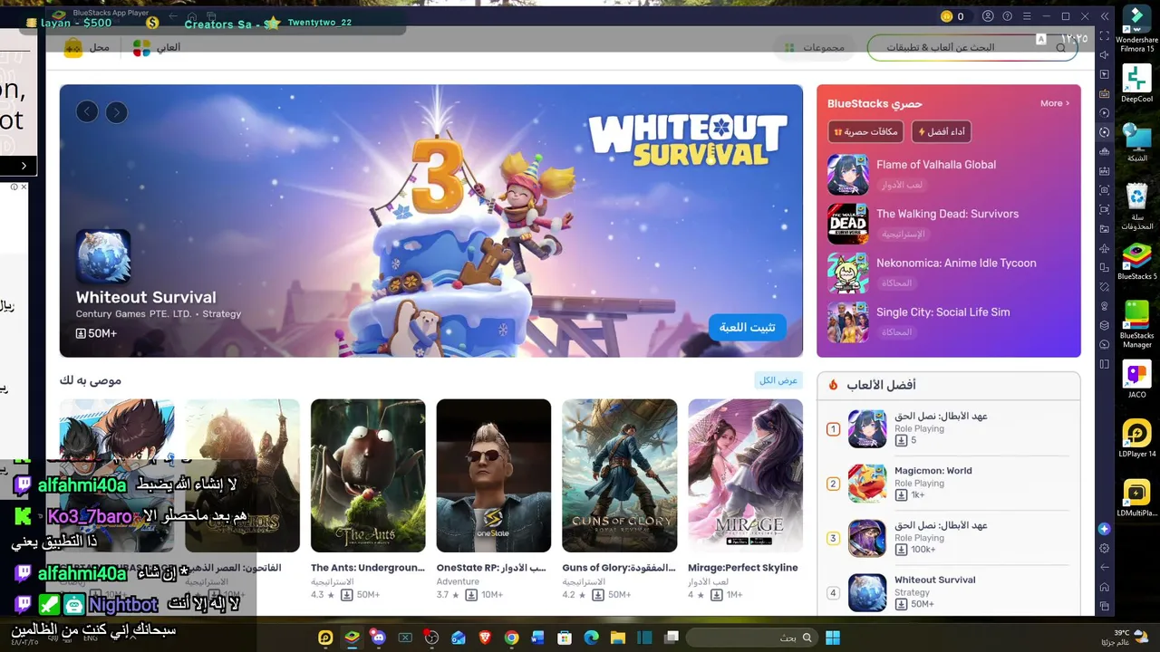This screenshot has width=1160, height=652.
Task: Focus the games and apps search field
Action: pos(972,48)
